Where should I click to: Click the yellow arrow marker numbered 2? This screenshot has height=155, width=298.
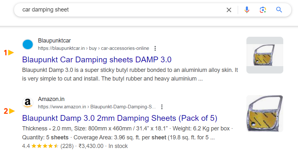pos(11,111)
